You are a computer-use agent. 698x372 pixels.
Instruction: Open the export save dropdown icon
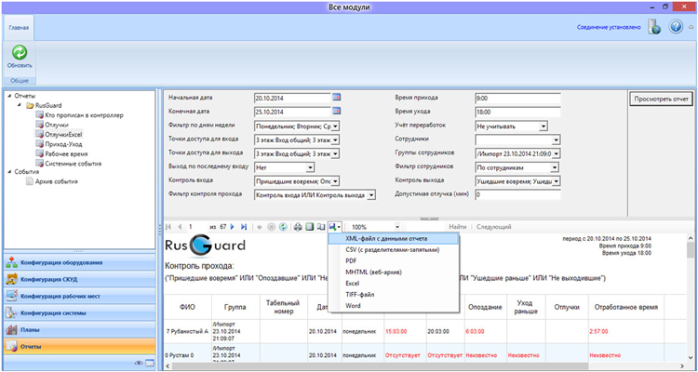click(334, 227)
